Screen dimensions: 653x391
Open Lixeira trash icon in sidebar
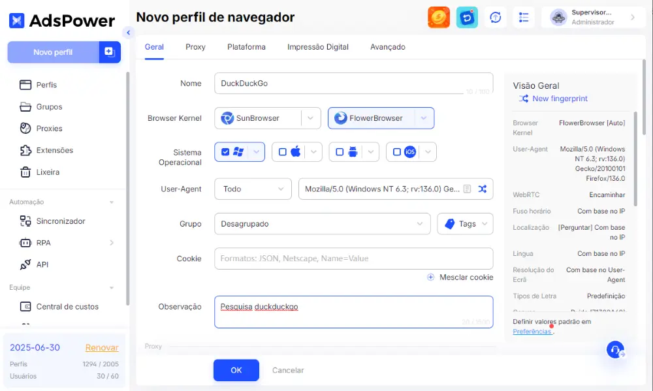(25, 172)
